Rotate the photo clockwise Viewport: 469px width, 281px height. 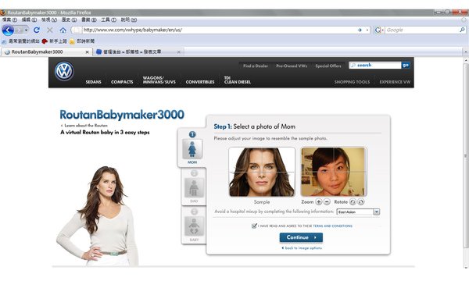pyautogui.click(x=361, y=202)
